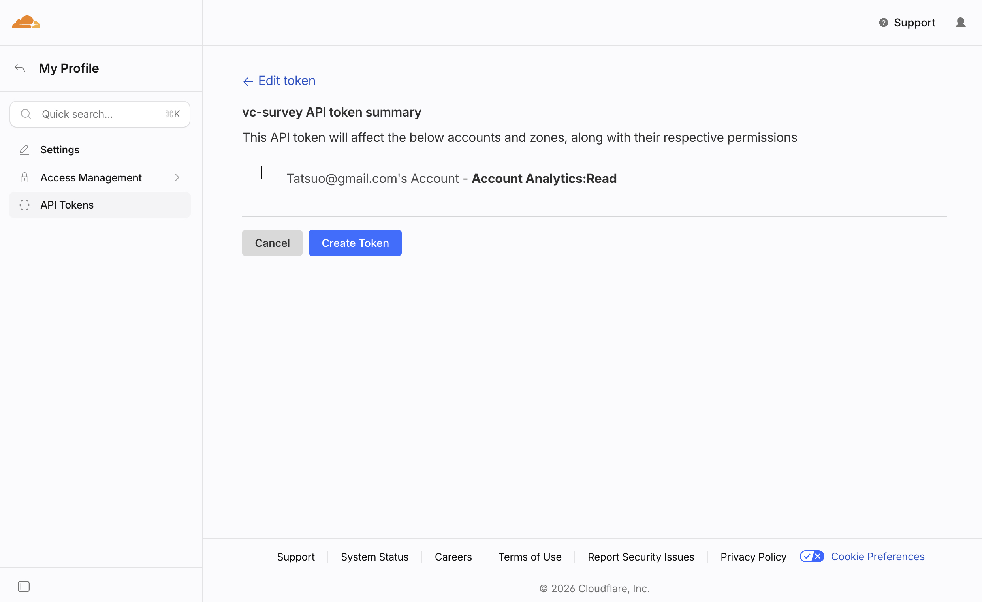Click "Tatsuo@gmail.com's Account" text
982x602 pixels.
[x=372, y=179]
